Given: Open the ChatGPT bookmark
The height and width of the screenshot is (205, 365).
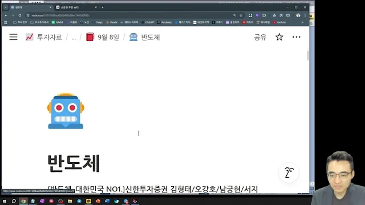Looking at the screenshot, I should [148, 22].
